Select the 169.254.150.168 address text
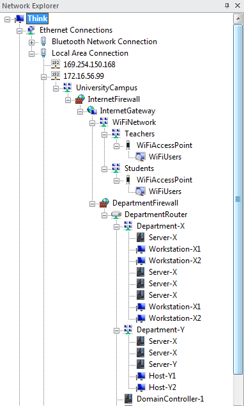This screenshot has width=244, height=406. pos(89,65)
